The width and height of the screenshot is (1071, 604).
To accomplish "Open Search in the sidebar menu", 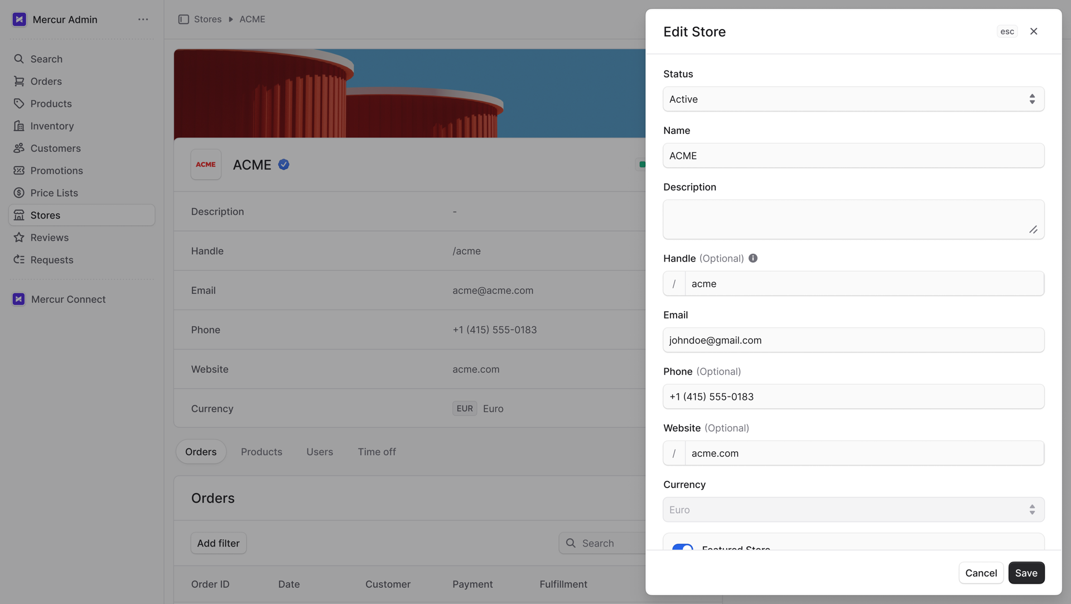I will point(82,59).
